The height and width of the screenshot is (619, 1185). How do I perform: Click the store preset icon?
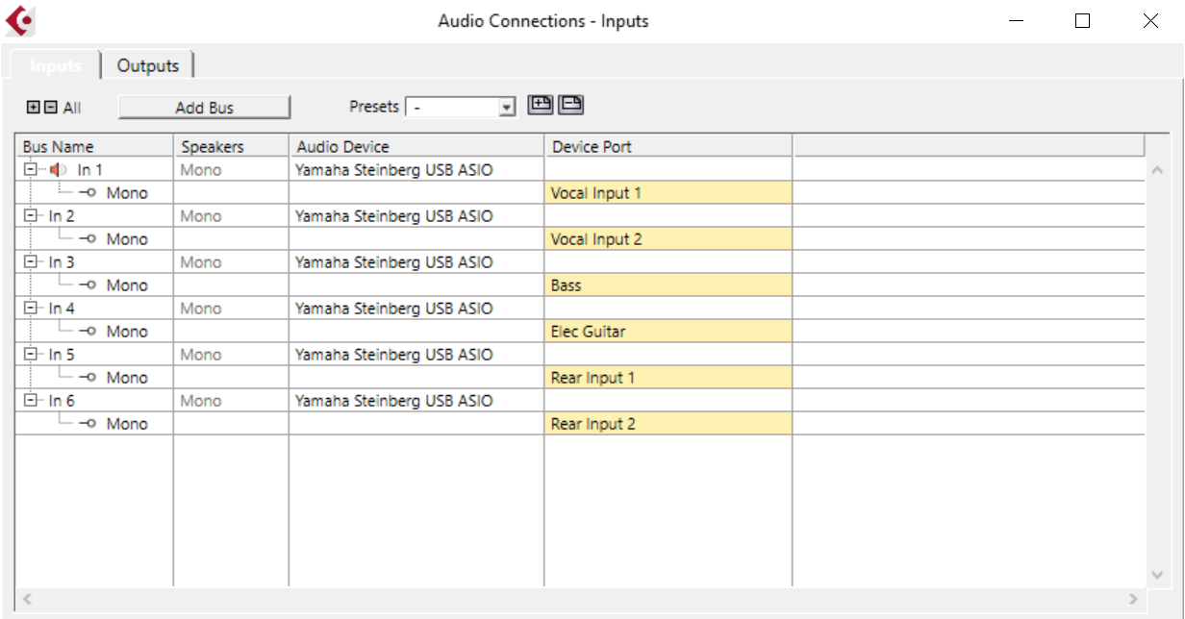click(540, 106)
